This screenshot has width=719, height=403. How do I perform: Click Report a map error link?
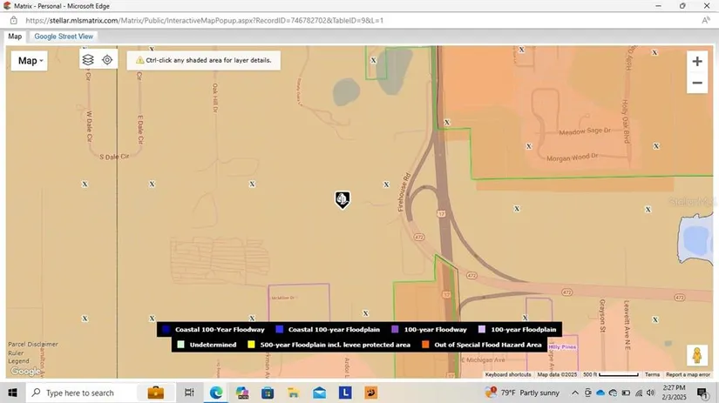coord(688,374)
